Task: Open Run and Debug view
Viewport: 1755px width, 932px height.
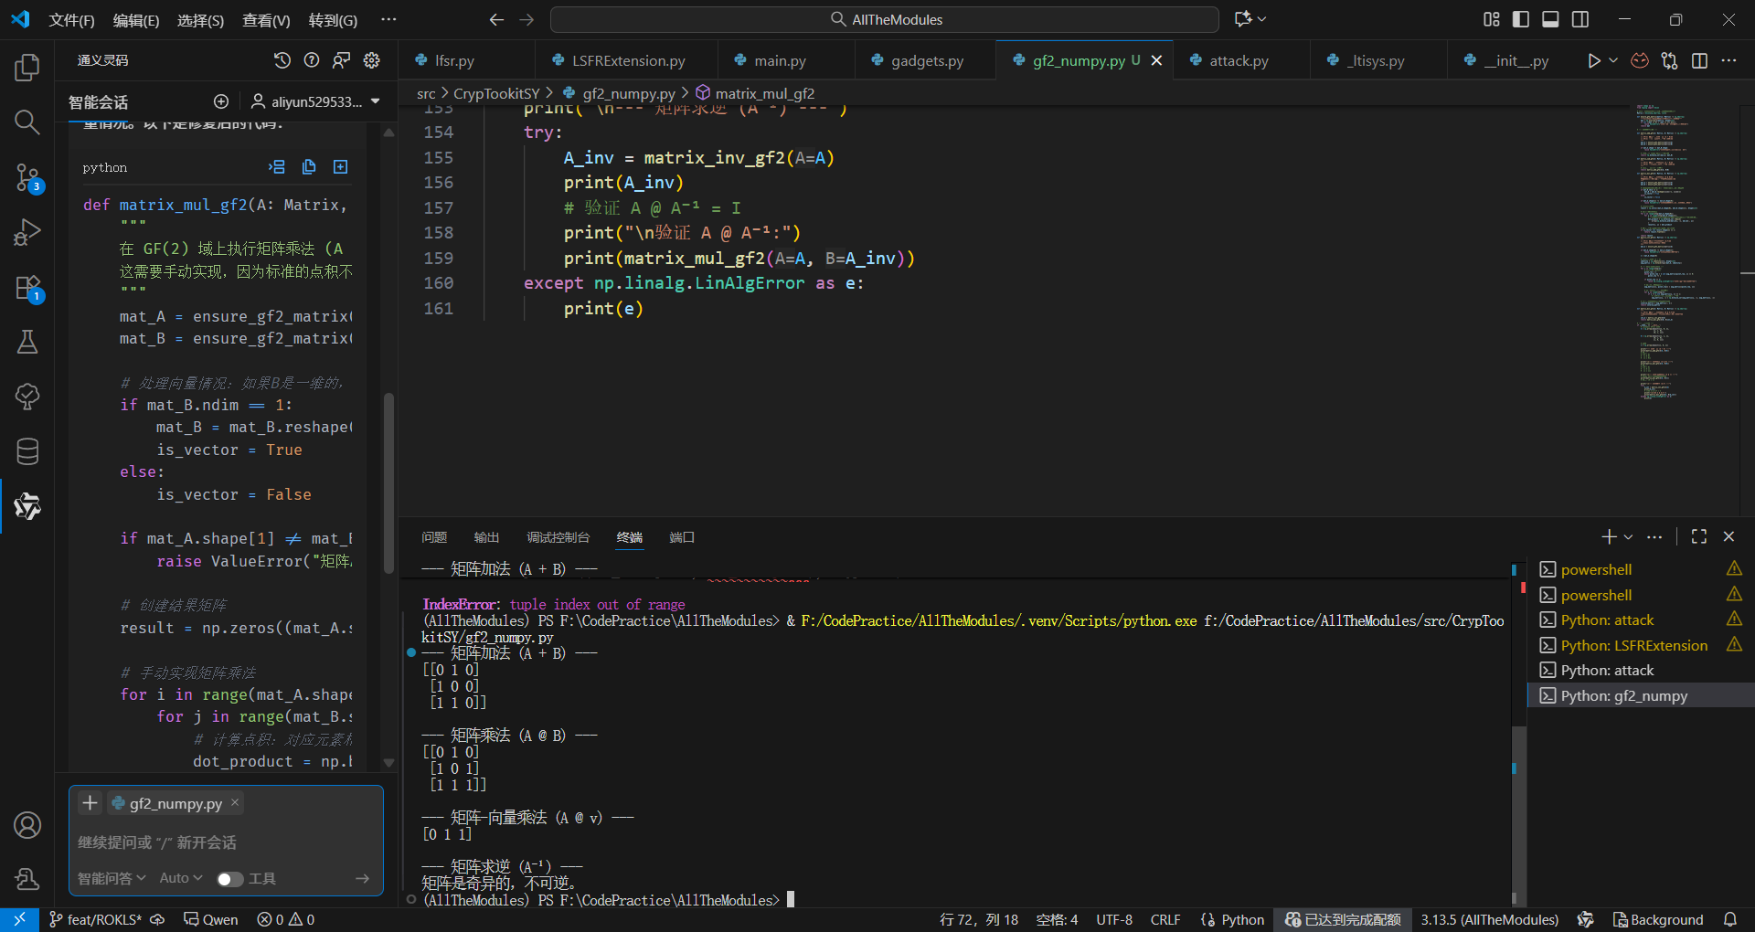Action: [x=27, y=232]
